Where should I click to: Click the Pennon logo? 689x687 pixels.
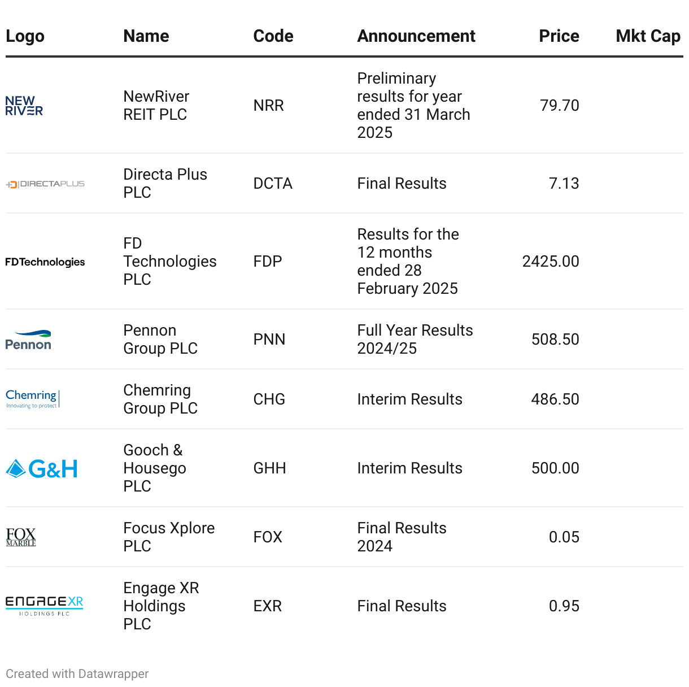pos(28,340)
